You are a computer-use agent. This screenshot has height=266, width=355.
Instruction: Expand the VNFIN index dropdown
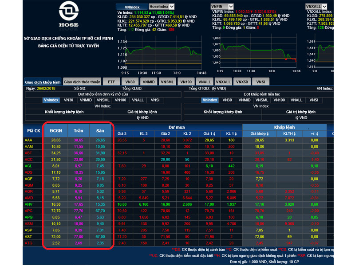[231, 7]
